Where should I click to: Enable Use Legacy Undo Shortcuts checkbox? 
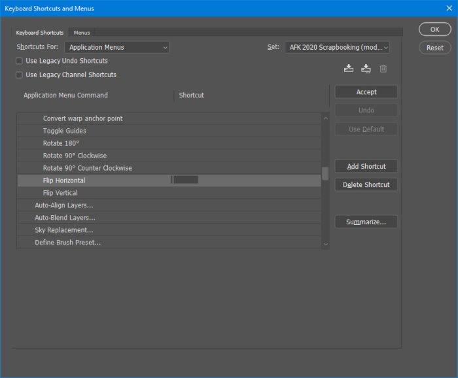click(x=19, y=61)
